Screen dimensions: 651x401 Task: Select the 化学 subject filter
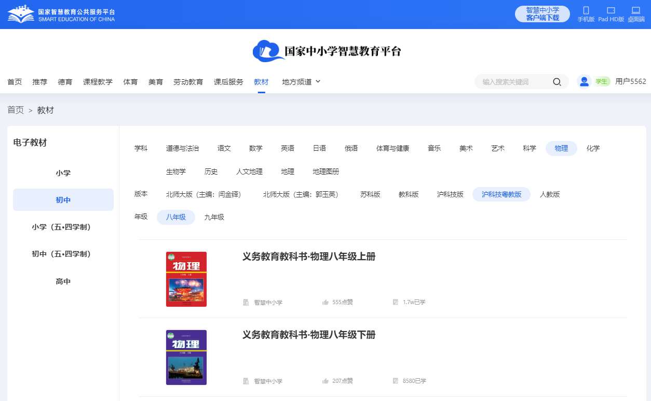(x=593, y=148)
